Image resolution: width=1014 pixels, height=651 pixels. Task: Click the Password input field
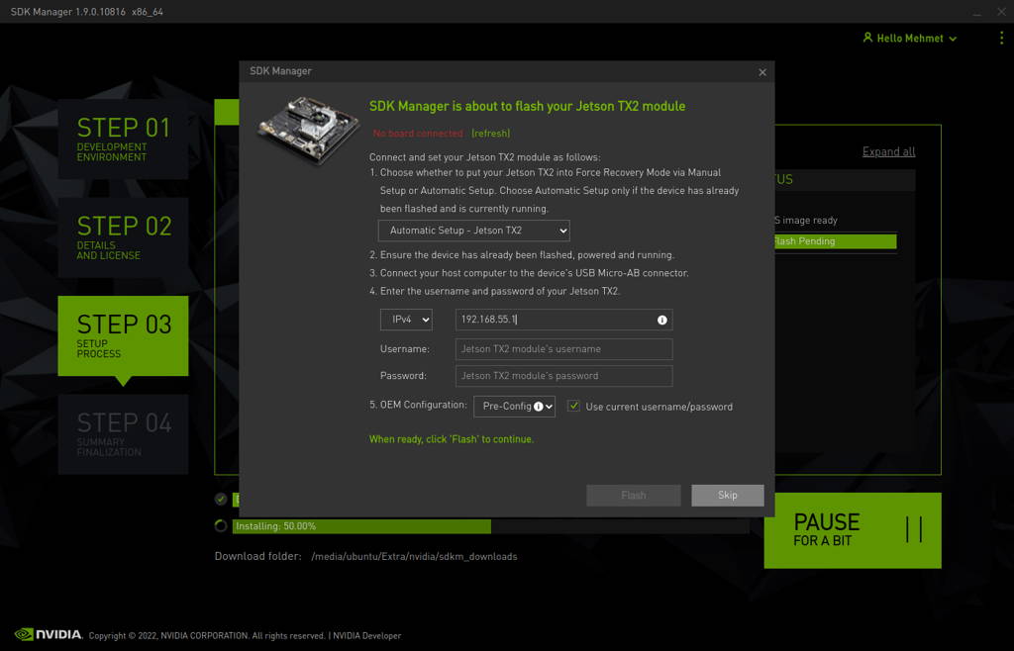coord(563,376)
